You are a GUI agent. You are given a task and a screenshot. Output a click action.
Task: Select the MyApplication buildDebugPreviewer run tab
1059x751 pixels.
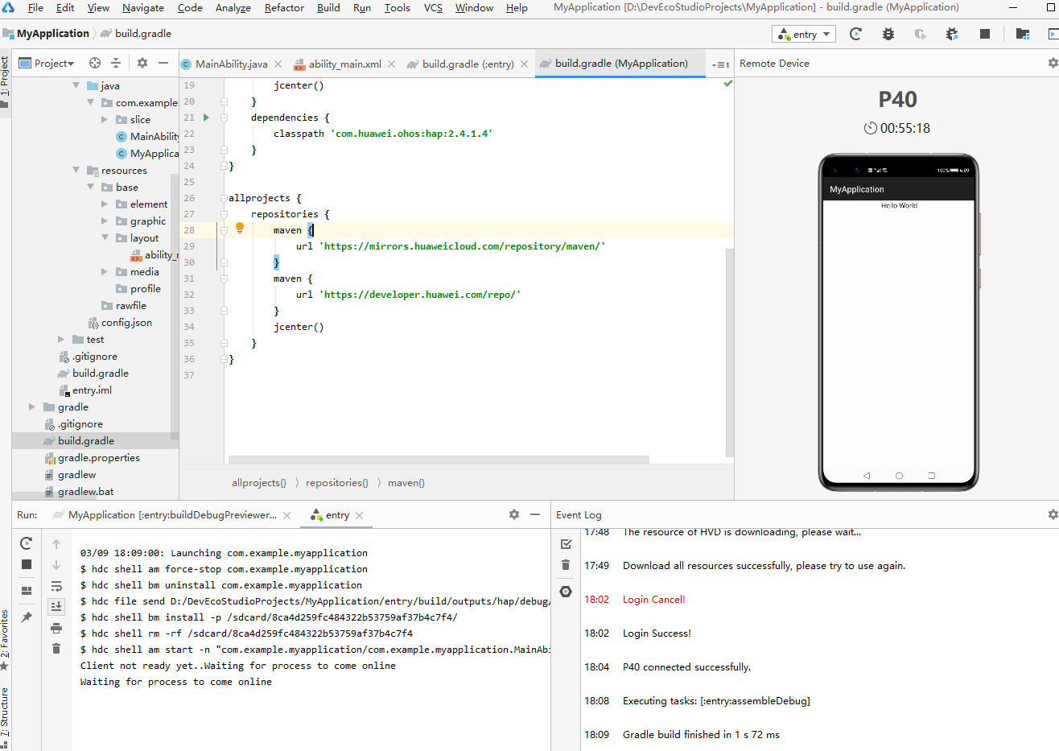[171, 515]
